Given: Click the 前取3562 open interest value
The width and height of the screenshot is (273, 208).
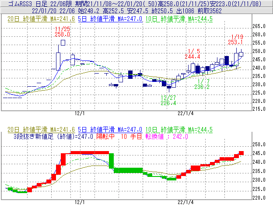Looking at the screenshot, I should tap(210, 11).
